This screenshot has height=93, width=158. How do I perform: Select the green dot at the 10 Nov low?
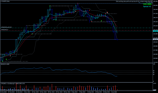32,34
